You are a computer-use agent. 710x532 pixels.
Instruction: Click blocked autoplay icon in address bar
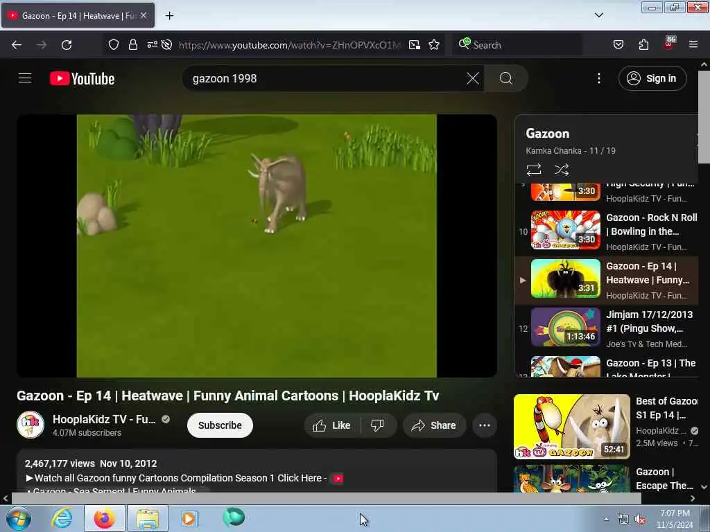pos(166,45)
